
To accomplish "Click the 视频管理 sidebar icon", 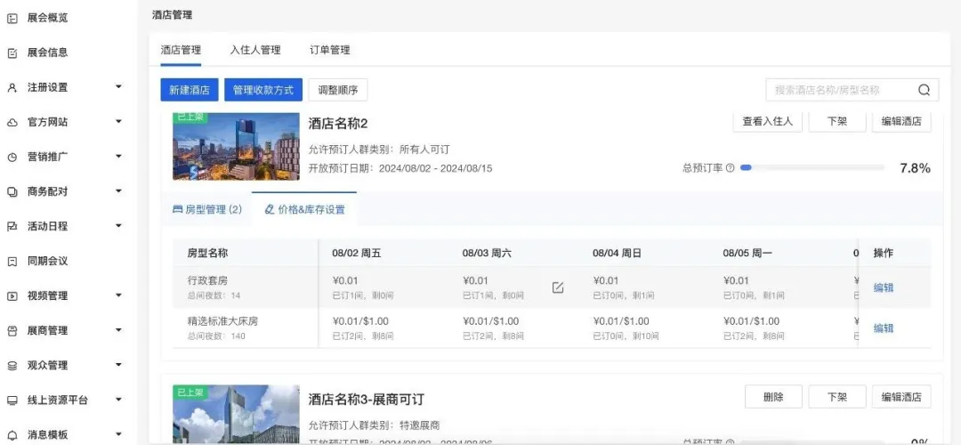I will click(12, 295).
